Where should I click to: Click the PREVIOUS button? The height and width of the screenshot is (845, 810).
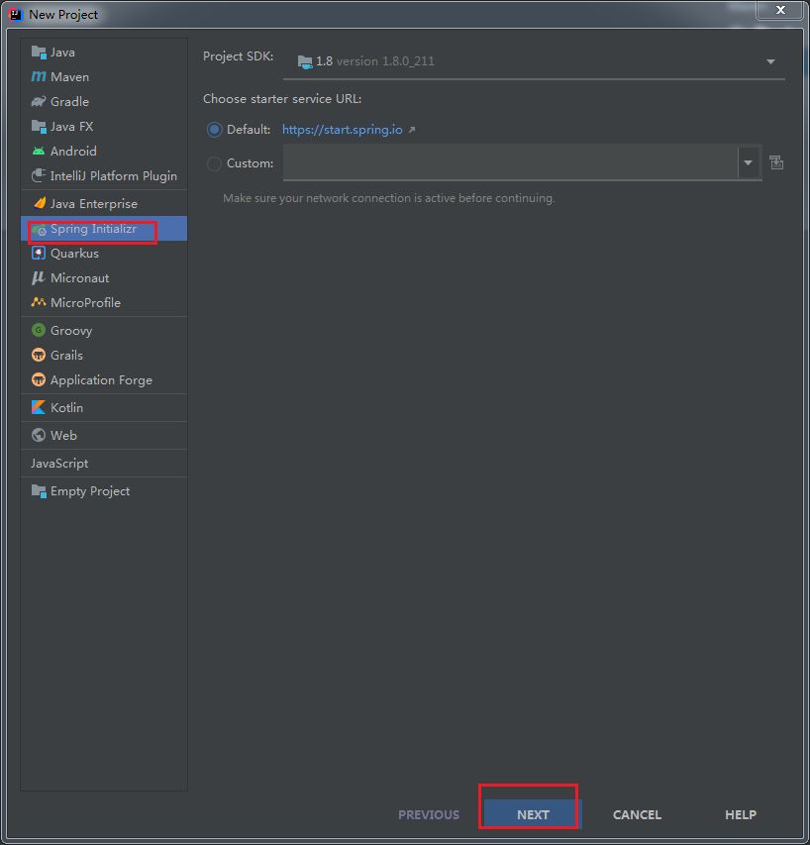click(429, 814)
